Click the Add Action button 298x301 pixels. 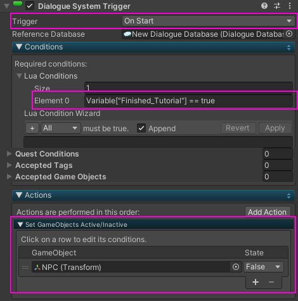[x=268, y=212]
